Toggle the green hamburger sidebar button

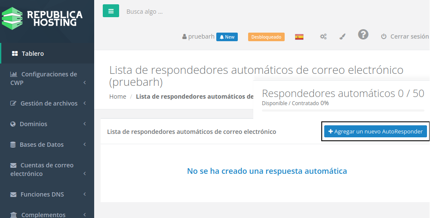pyautogui.click(x=111, y=11)
